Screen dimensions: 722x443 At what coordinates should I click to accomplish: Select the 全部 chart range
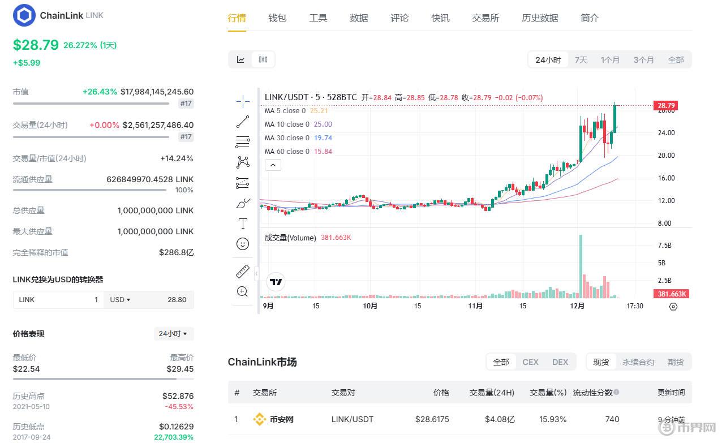(676, 60)
